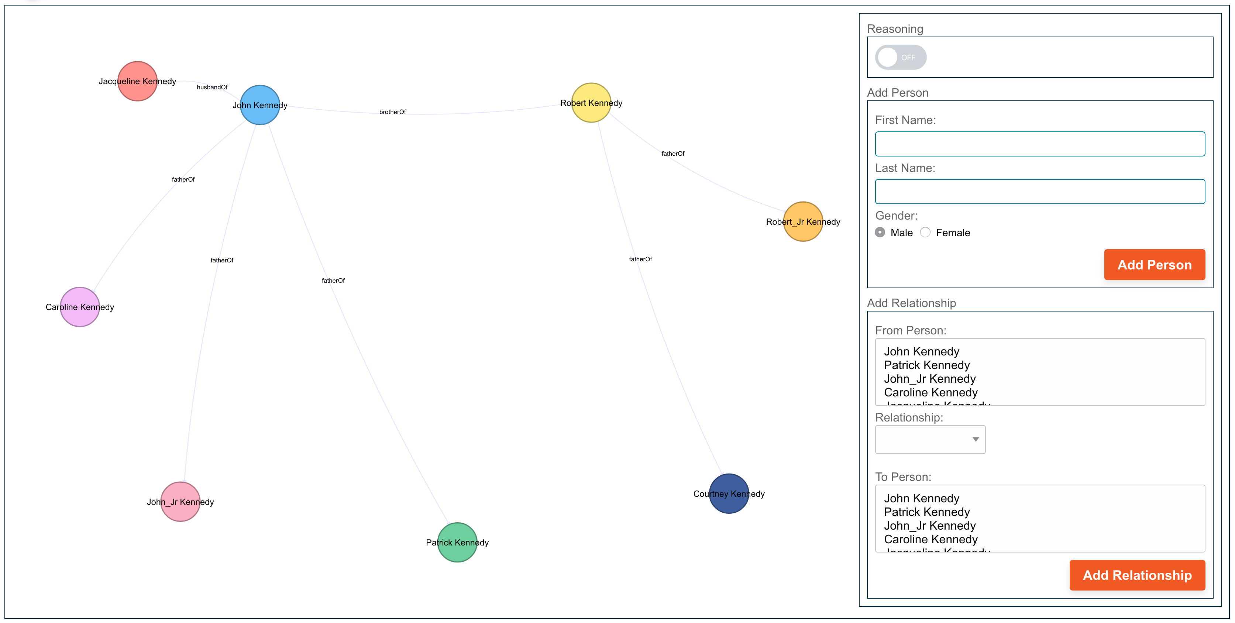Click the green Patrick Kennedy node

click(457, 542)
